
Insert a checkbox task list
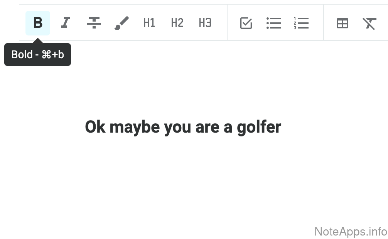[x=246, y=23]
